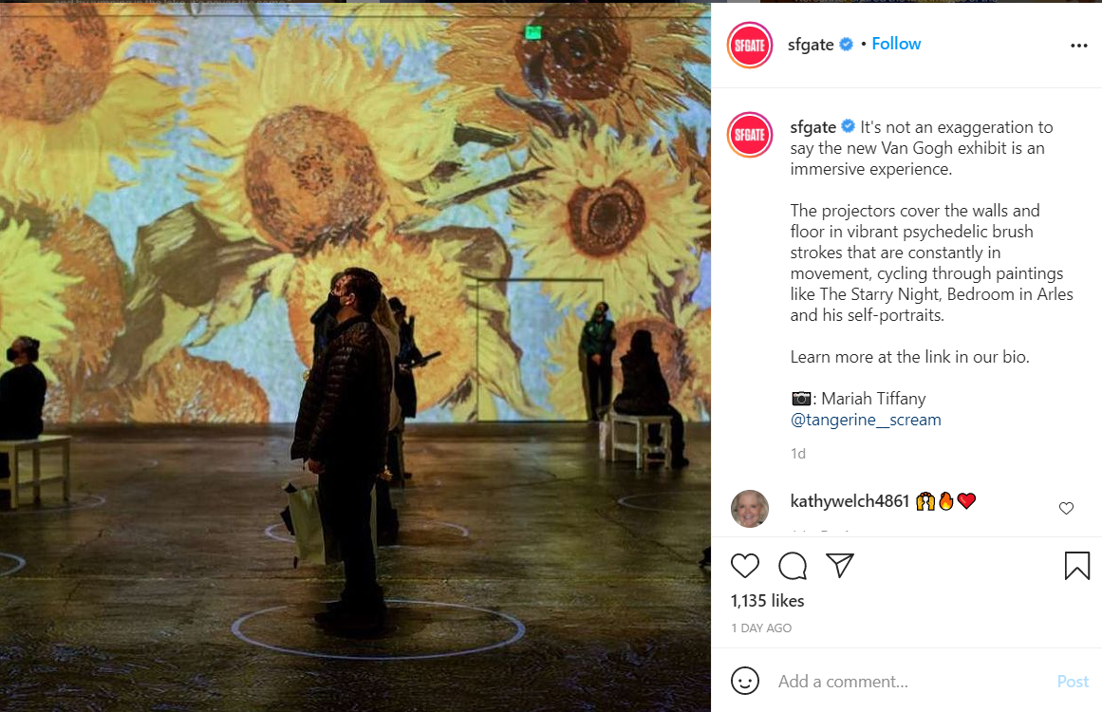Viewport: 1102px width, 712px height.
Task: Save post with the bookmark icon
Action: pyautogui.click(x=1076, y=566)
